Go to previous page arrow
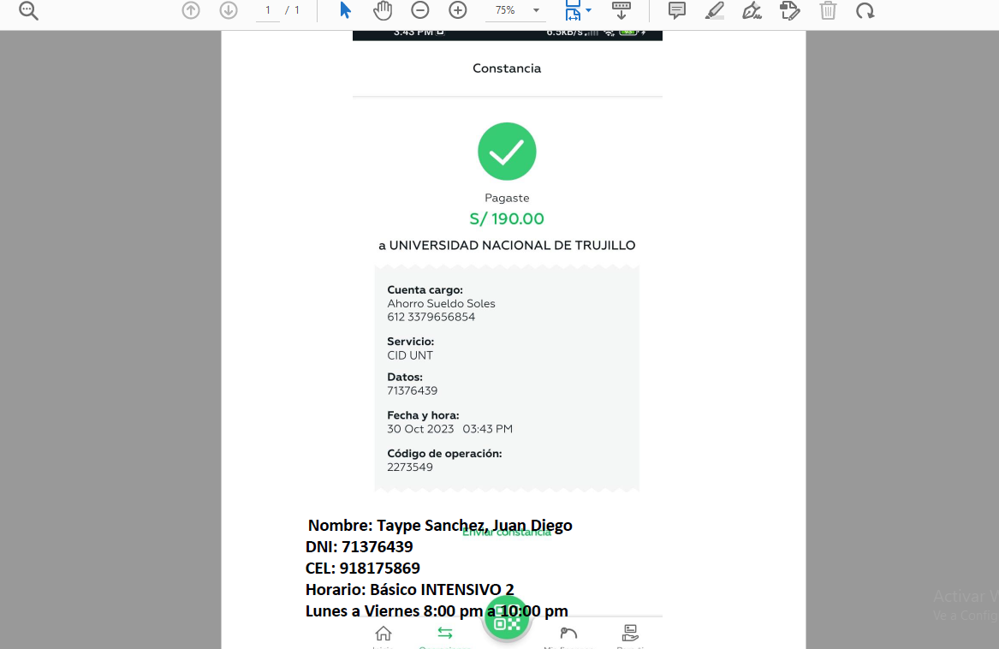The height and width of the screenshot is (649, 999). pos(191,10)
